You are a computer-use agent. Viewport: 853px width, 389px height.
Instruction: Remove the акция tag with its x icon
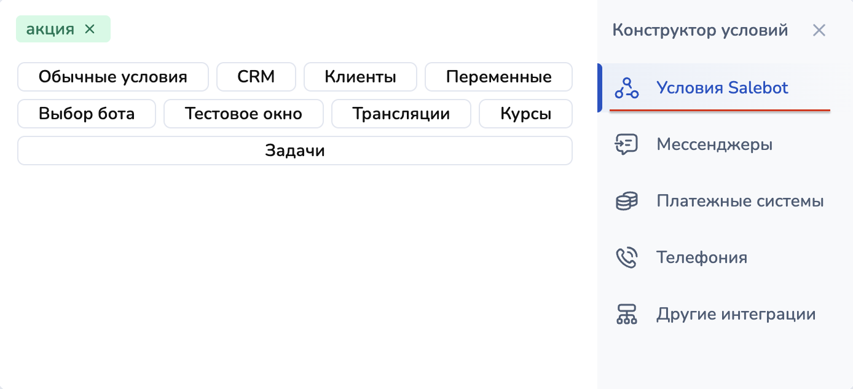click(90, 29)
